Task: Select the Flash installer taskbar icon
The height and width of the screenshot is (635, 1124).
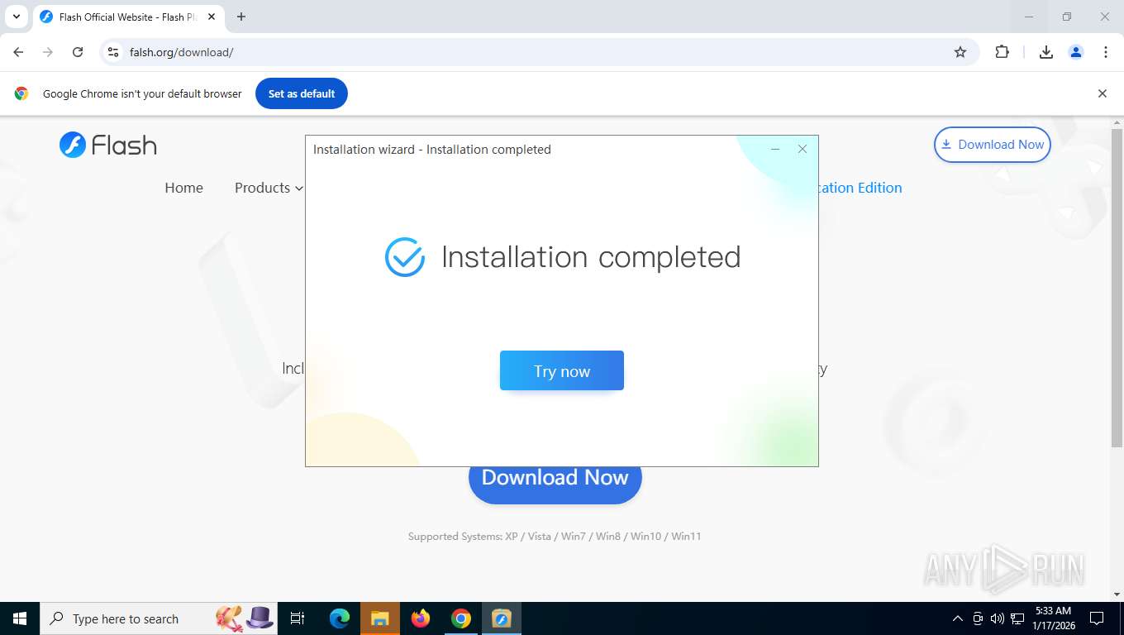Action: point(502,618)
